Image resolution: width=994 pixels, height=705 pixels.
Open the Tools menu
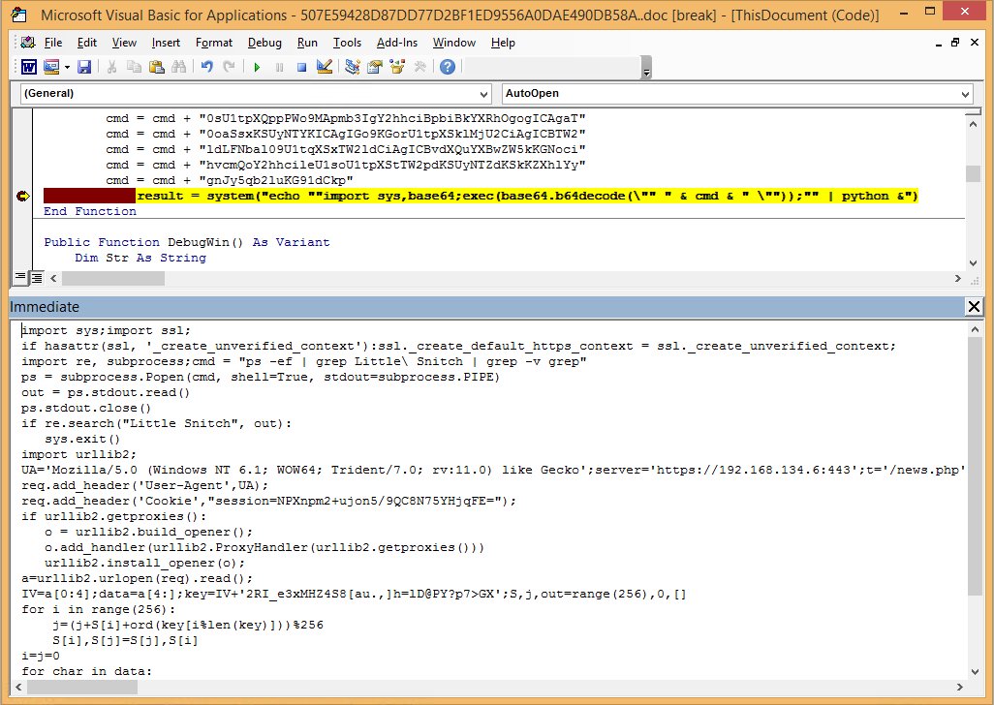pos(347,43)
